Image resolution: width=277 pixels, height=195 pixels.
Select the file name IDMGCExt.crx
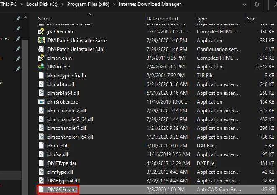coord(62,189)
